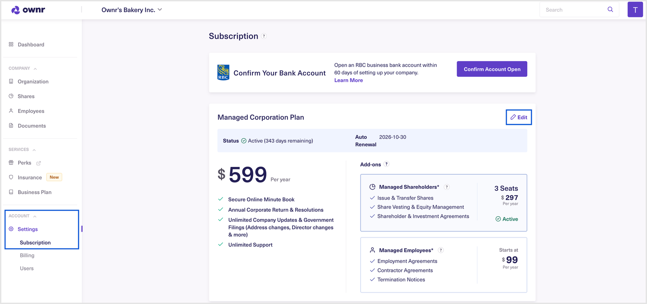Open the company selector dropdown chevron
The image size is (647, 304).
point(160,10)
